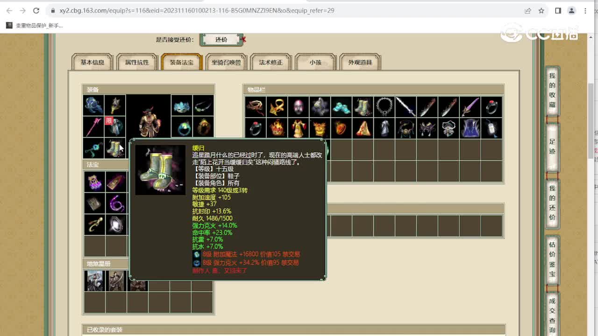Click the purple sword inventory item
Image resolution: width=598 pixels, height=336 pixels.
(x=470, y=107)
